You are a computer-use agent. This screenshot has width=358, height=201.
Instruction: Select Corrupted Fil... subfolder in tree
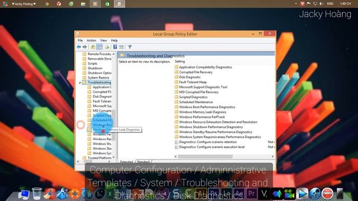click(100, 92)
